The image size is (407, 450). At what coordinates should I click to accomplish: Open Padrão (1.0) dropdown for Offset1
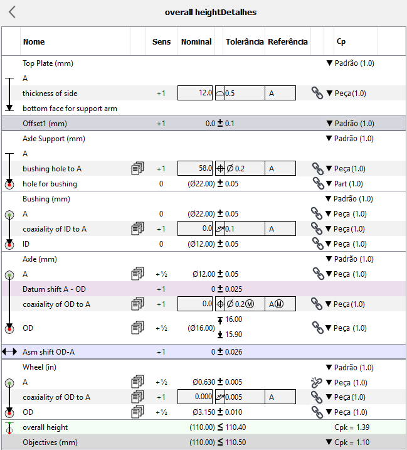pyautogui.click(x=350, y=124)
